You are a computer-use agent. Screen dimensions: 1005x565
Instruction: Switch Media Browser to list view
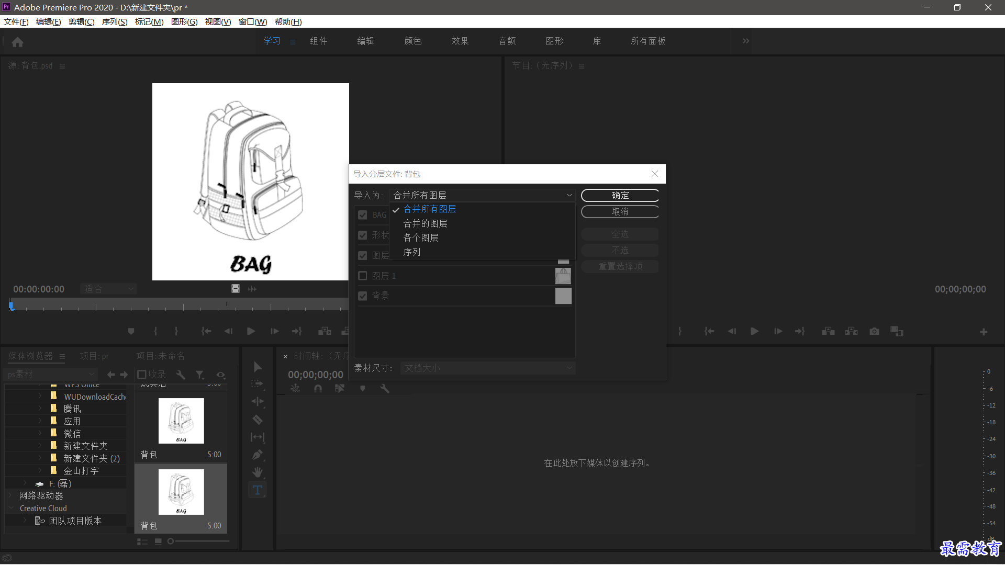142,541
